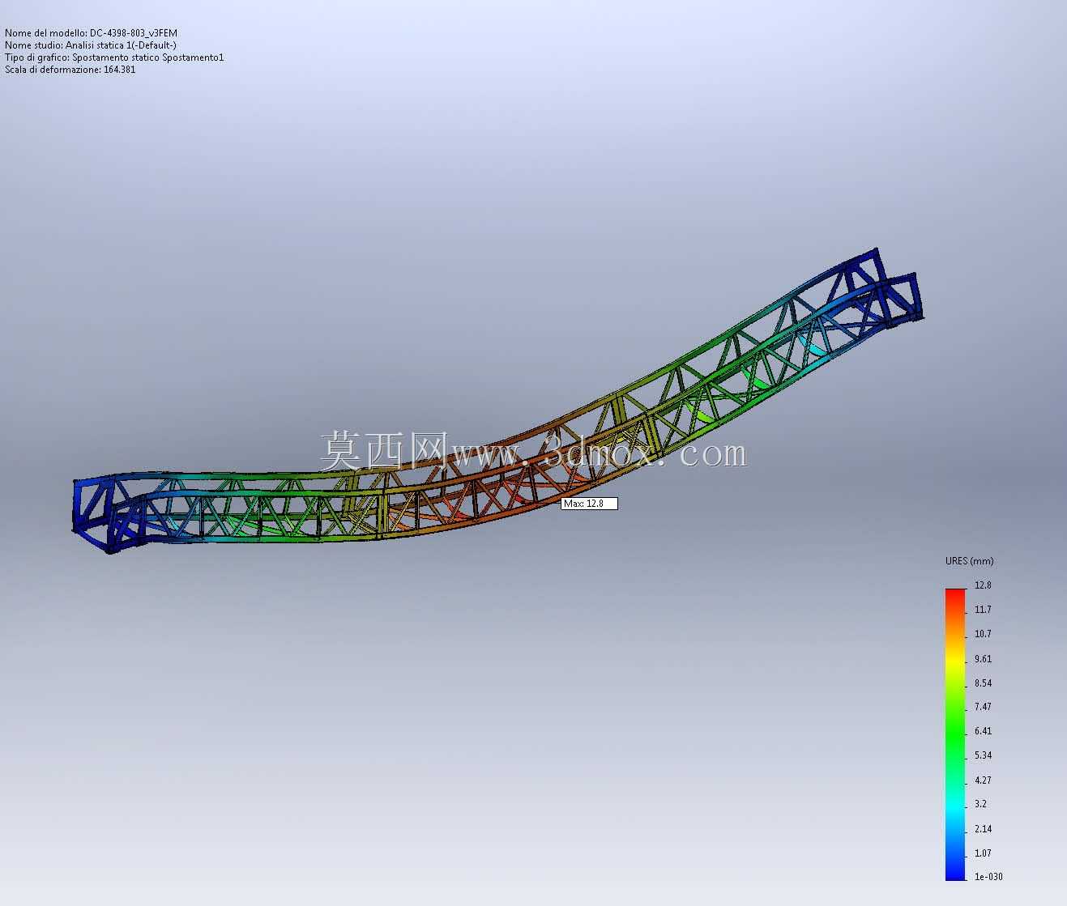Click the 'URES (mm)' legend title
Viewport: 1067px width, 906px height.
tap(969, 561)
